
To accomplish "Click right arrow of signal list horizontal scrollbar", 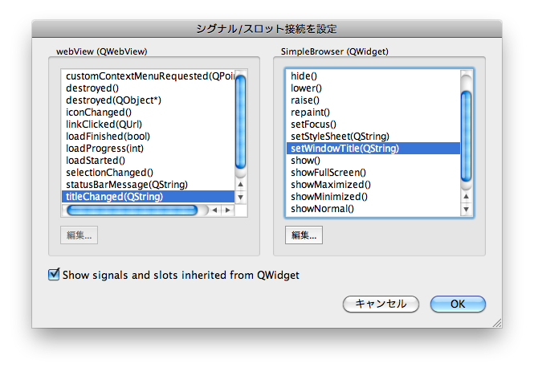I will [x=226, y=211].
